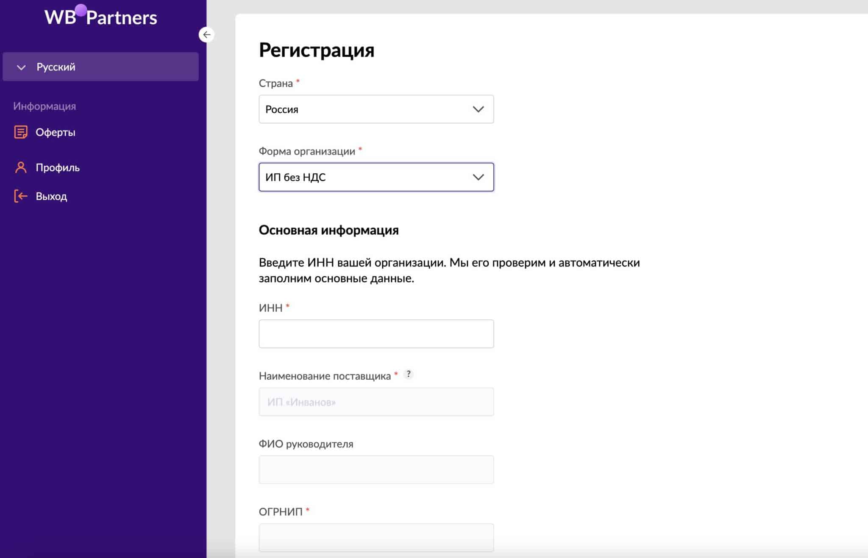Click the Основная информация heading
868x558 pixels.
329,230
